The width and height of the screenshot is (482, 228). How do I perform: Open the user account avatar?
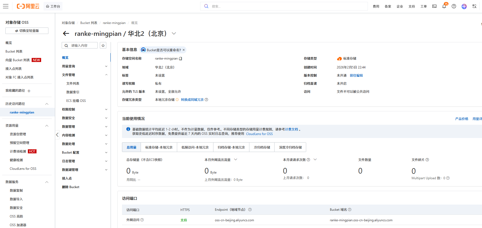(x=464, y=6)
